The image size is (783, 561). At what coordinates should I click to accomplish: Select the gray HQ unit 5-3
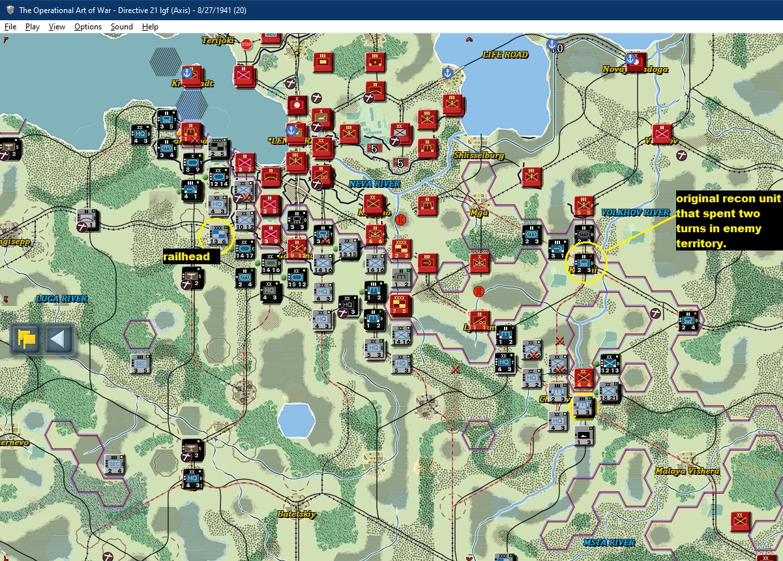coord(402,363)
